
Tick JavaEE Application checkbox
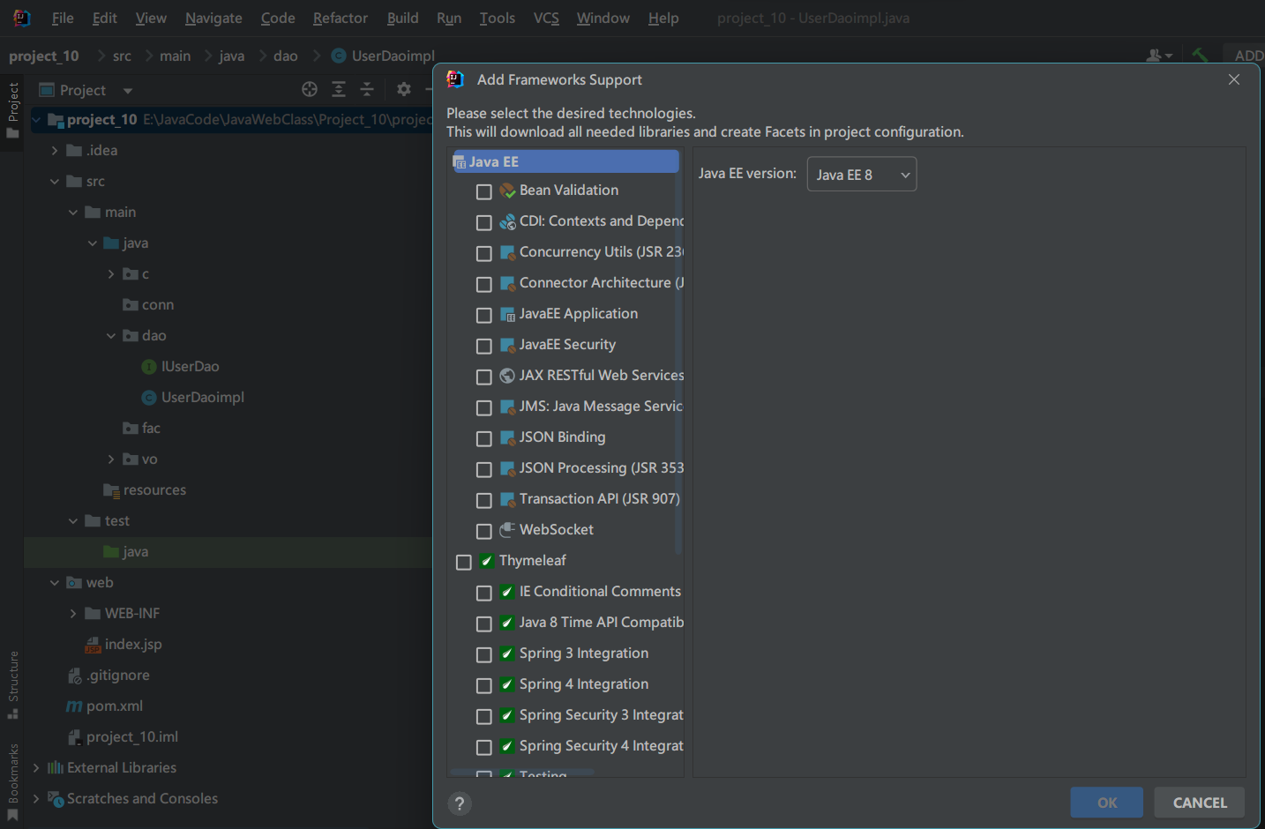(483, 315)
